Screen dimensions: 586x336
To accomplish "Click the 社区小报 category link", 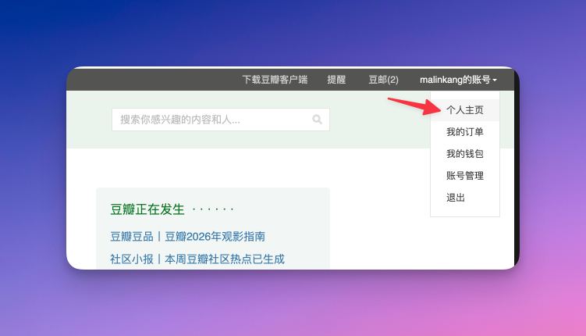I will point(132,259).
